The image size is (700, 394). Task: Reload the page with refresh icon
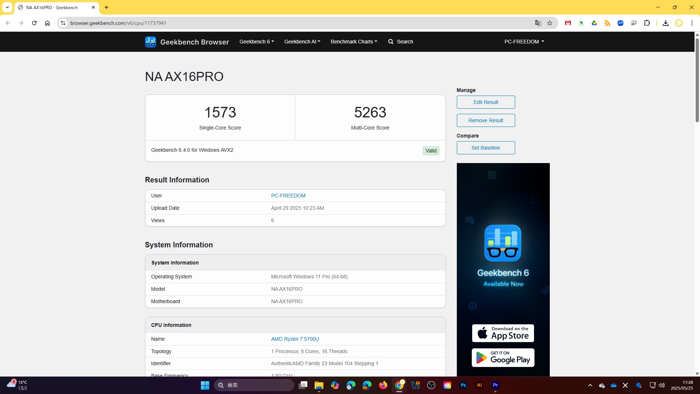pyautogui.click(x=34, y=23)
